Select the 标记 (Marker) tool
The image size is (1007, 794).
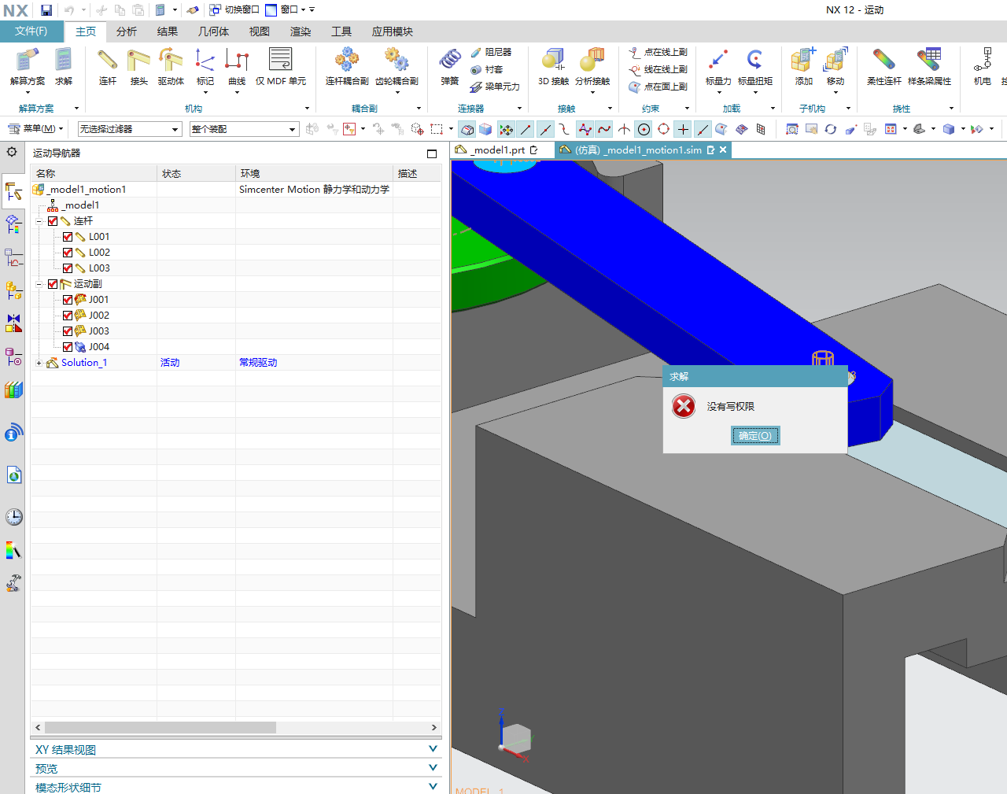pos(205,67)
